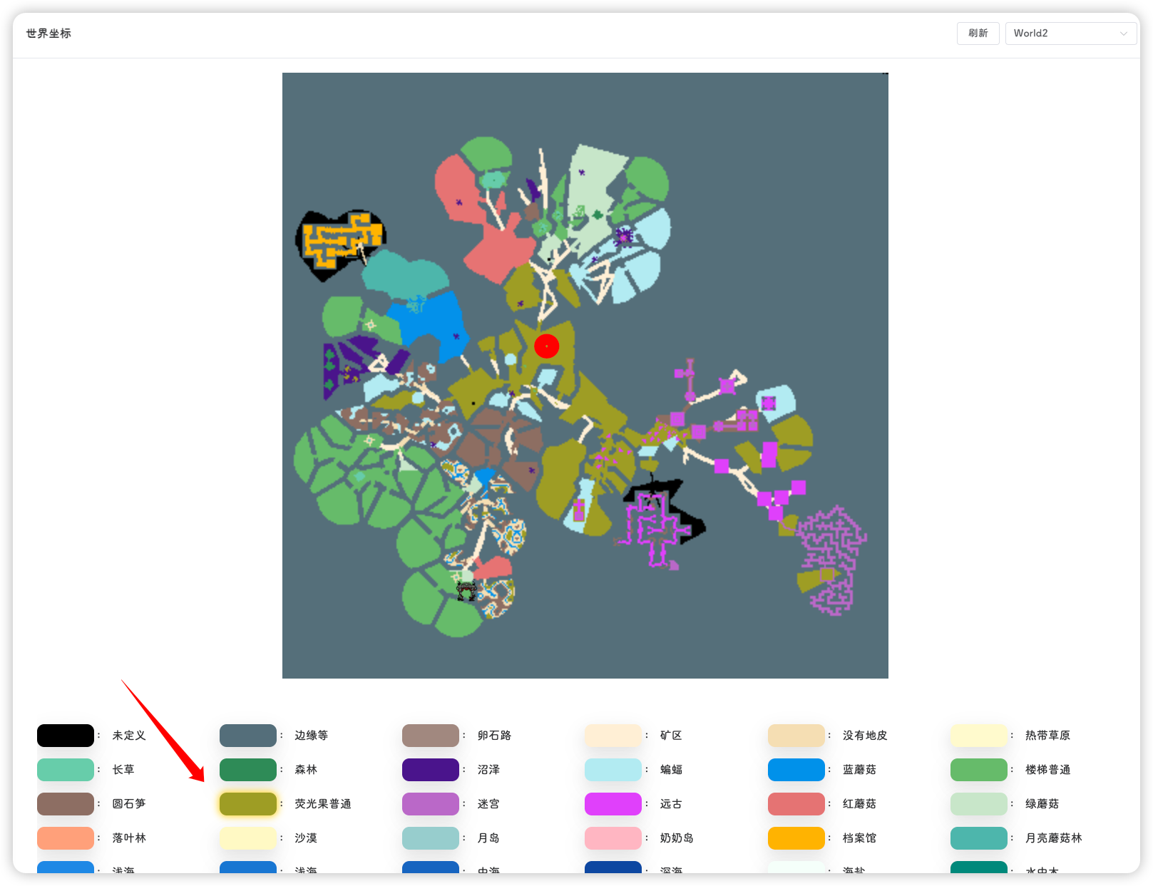Click the purple maze region at map bottom-right
Screen dimensions: 1153x886
coord(833,560)
